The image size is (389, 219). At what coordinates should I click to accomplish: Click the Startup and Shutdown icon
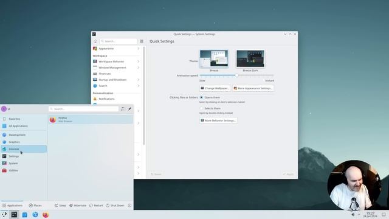click(x=95, y=80)
